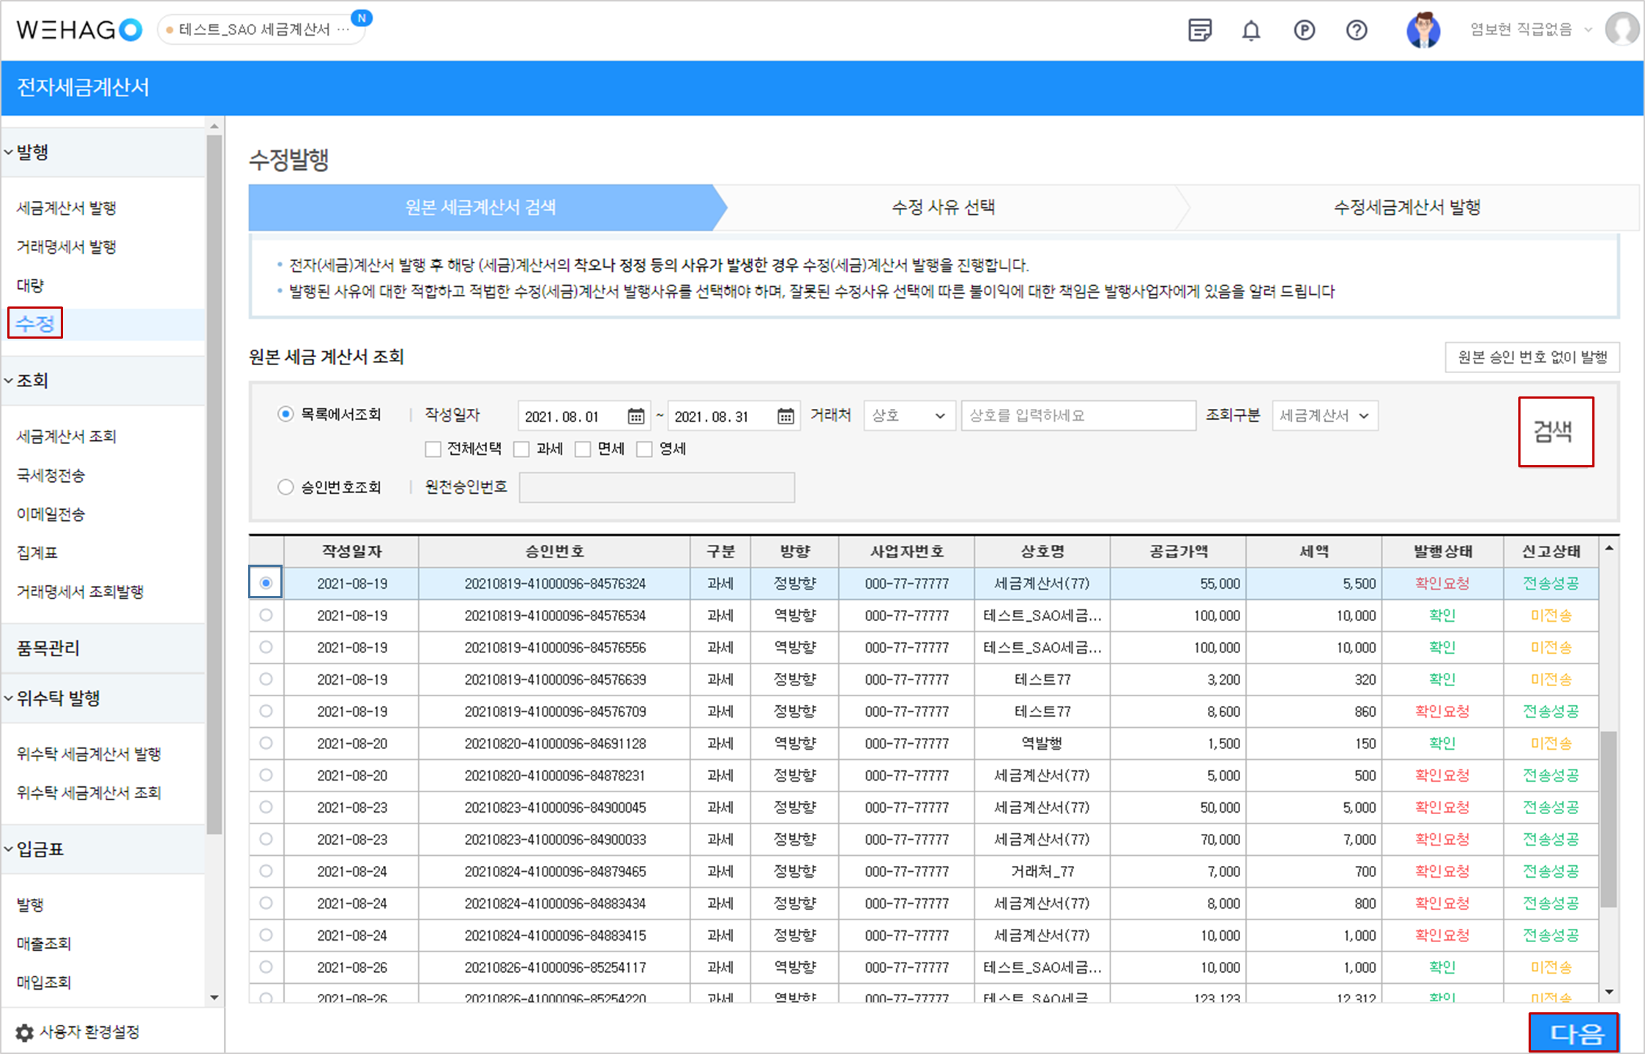Check the 전체선택 checkbox
Viewport: 1645px width, 1054px height.
click(x=433, y=449)
